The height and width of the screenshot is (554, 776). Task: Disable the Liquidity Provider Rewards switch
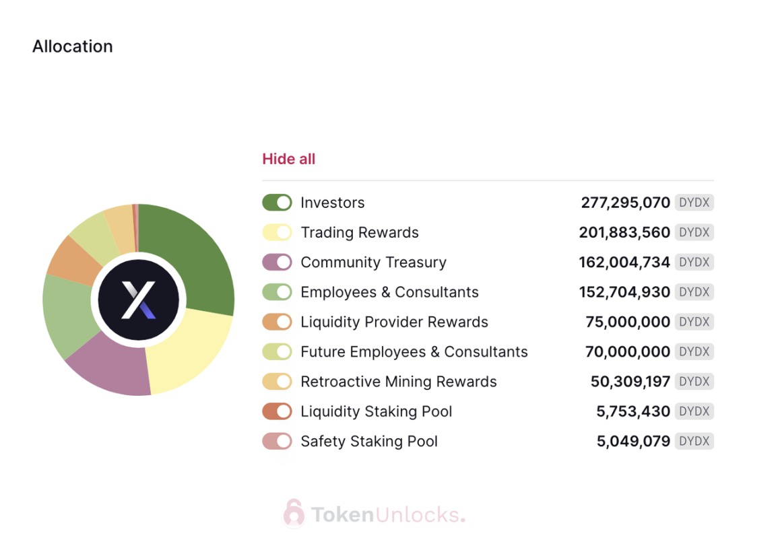[x=277, y=322]
